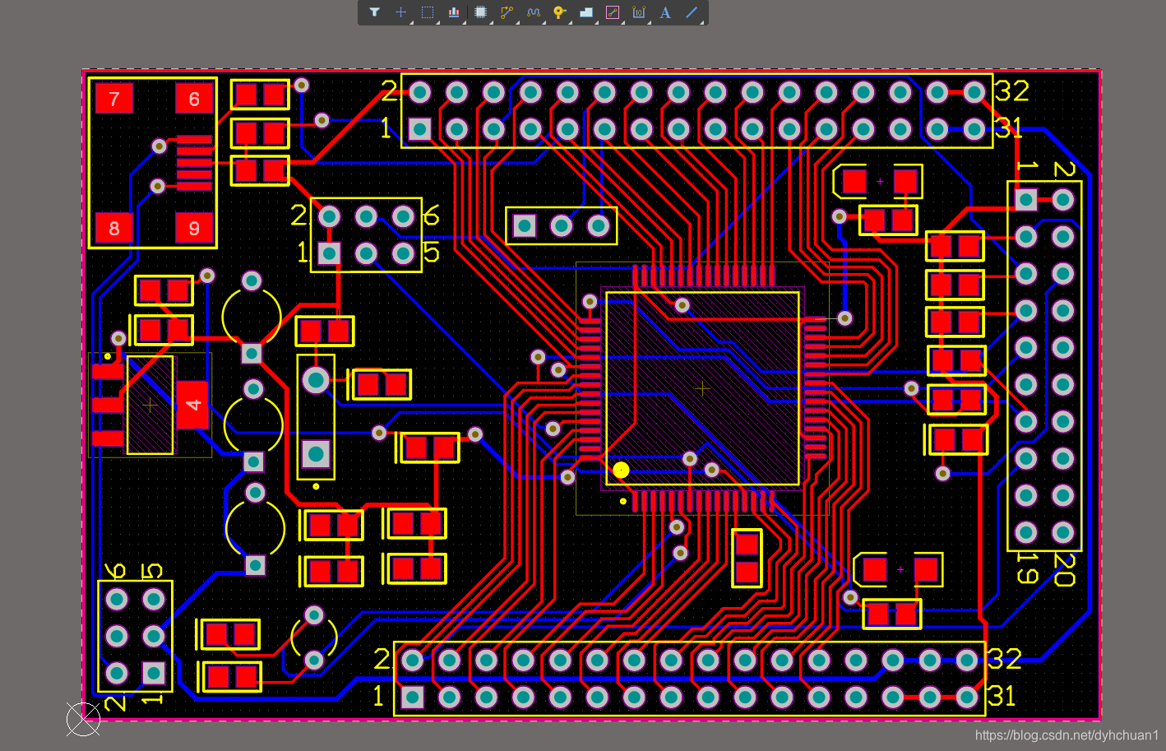Choose the place component chip icon

pos(480,12)
